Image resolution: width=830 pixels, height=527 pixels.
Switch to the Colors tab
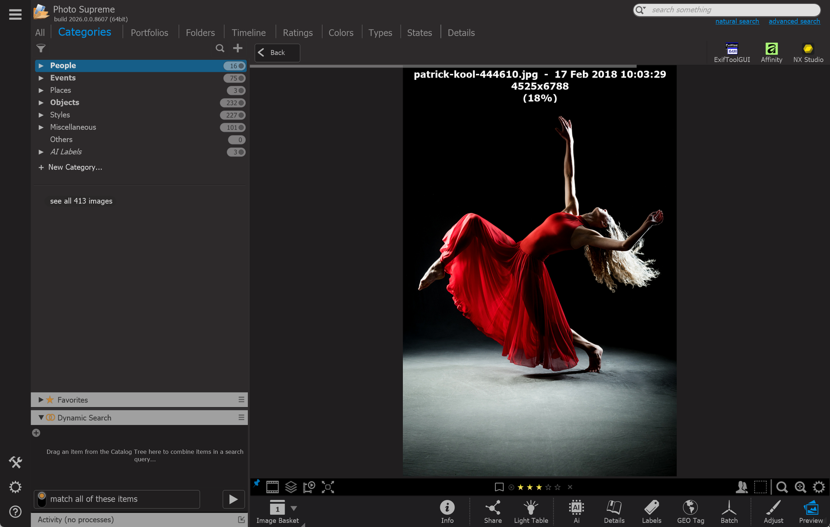pyautogui.click(x=341, y=33)
